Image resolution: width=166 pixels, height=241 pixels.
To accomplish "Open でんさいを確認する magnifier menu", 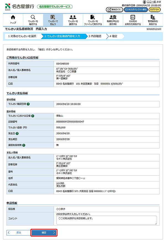I will click(33, 17).
